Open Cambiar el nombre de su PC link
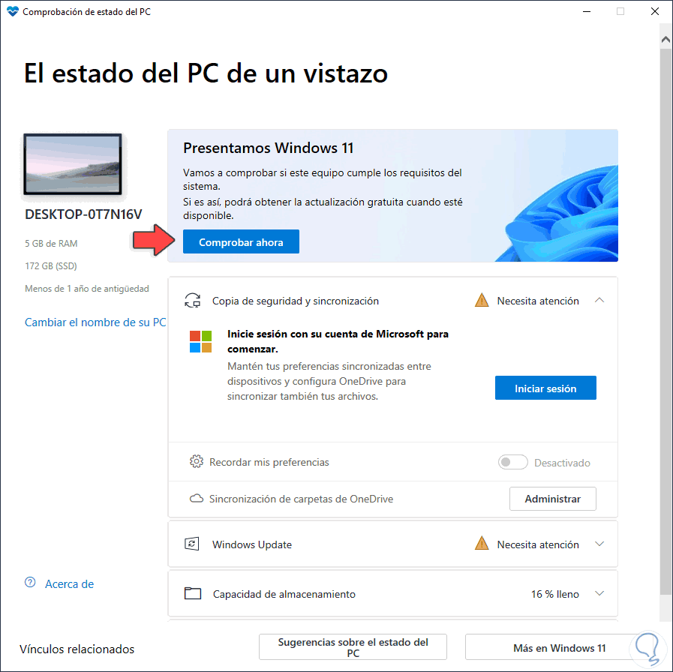 [x=95, y=322]
